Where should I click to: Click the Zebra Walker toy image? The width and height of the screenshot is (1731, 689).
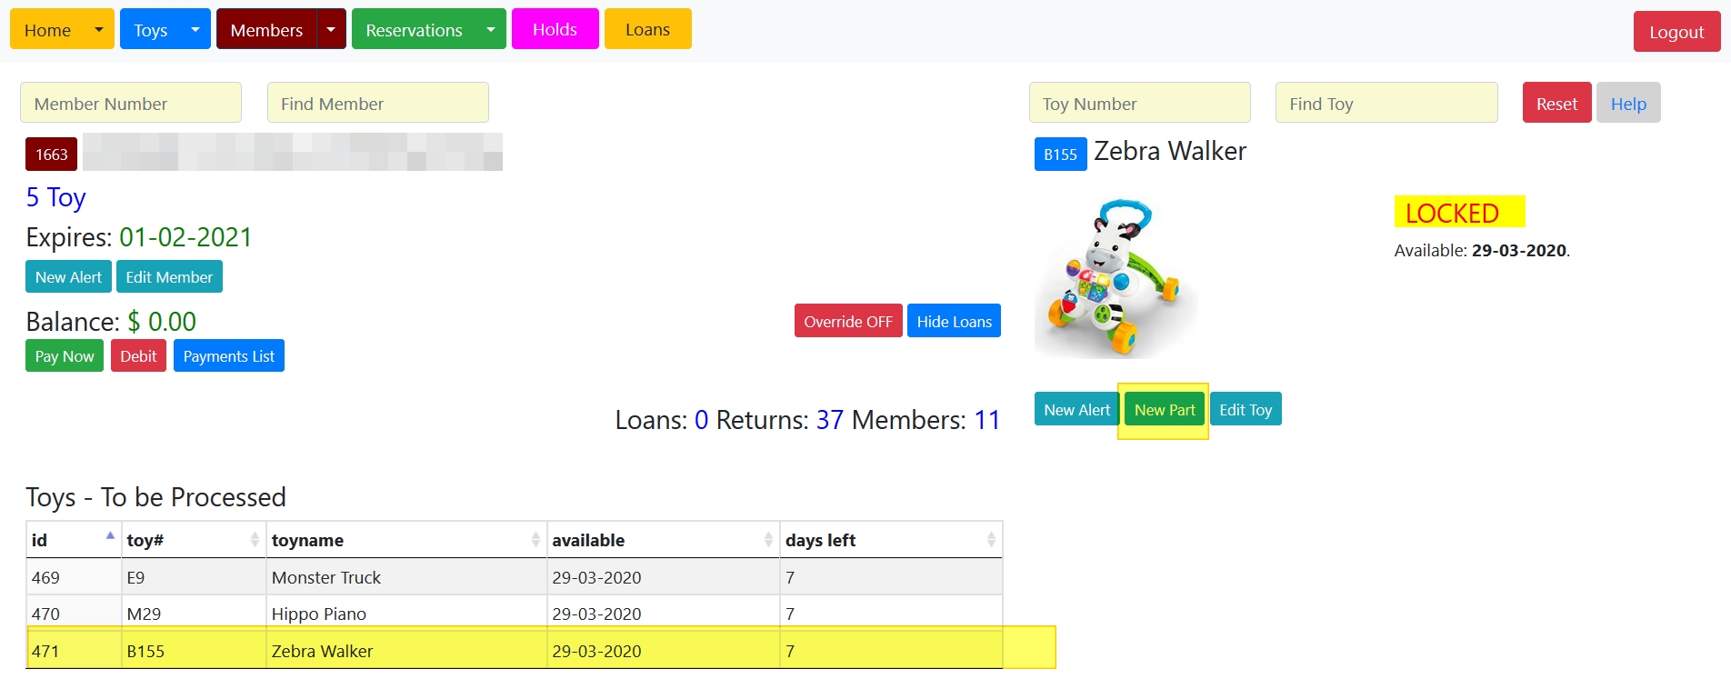click(1116, 278)
